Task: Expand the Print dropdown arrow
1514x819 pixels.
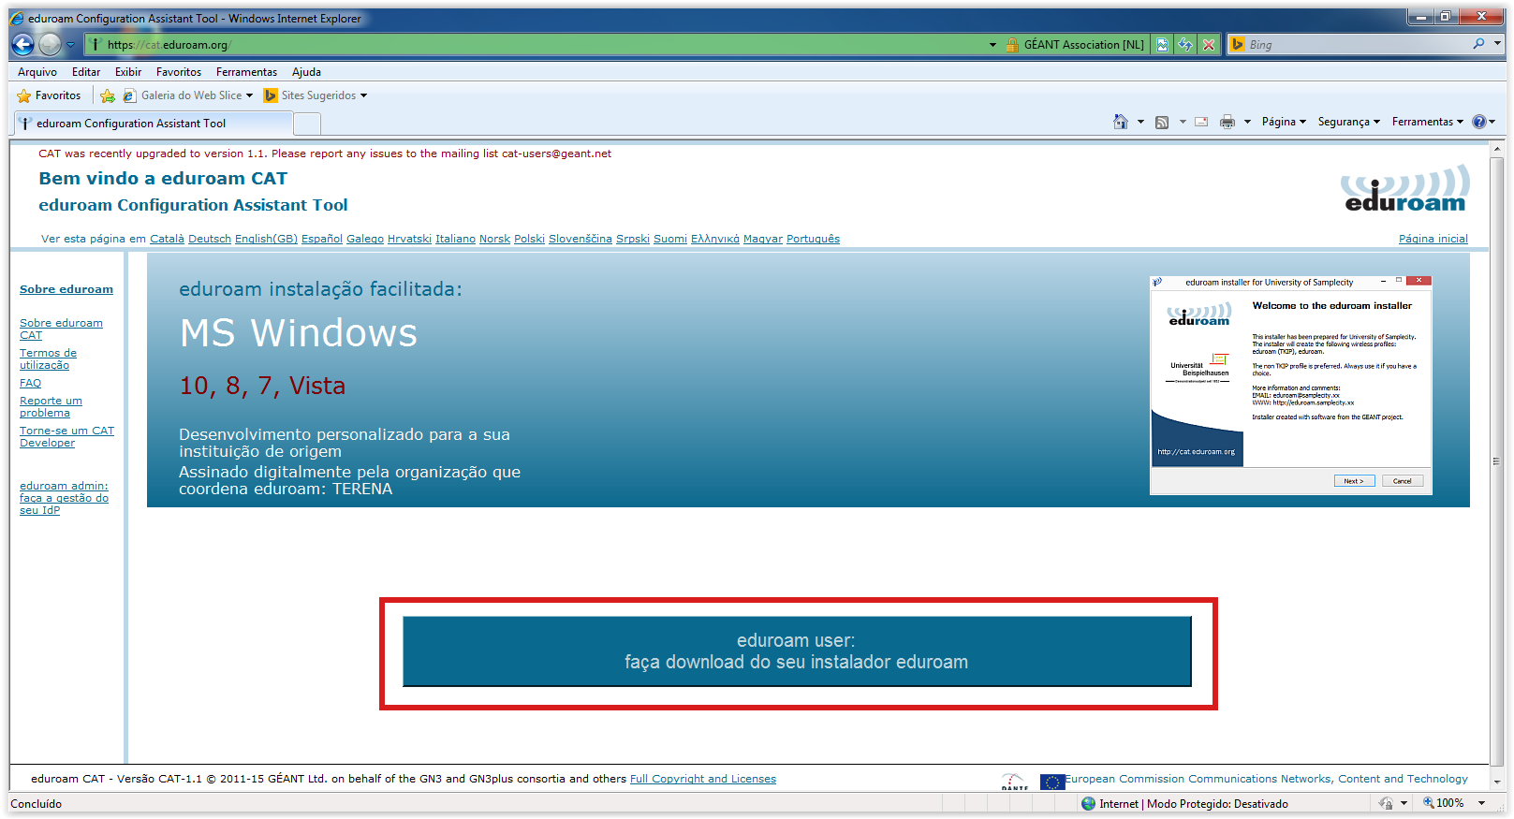Action: [1247, 122]
